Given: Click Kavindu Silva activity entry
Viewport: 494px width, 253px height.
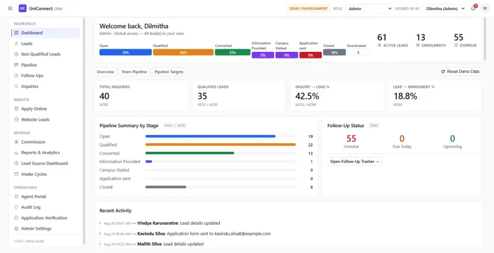Looking at the screenshot, I should tap(187, 234).
